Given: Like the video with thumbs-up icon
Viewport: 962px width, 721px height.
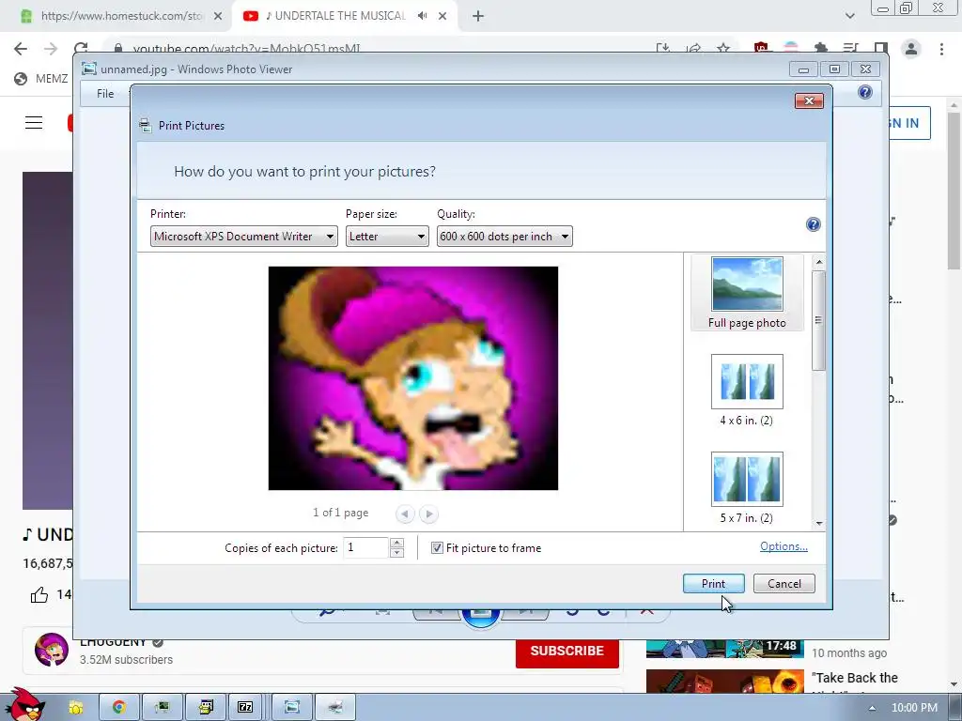Looking at the screenshot, I should (x=39, y=594).
